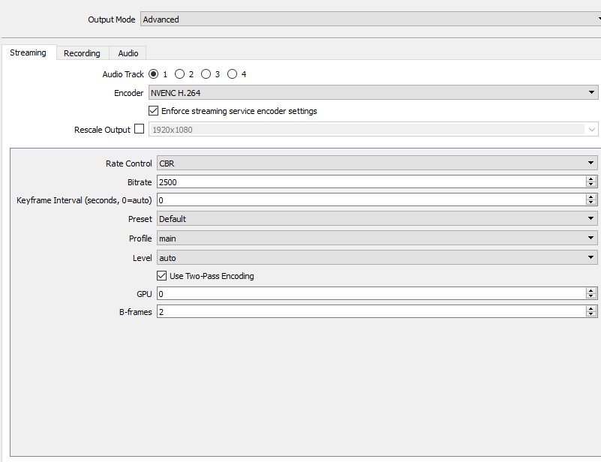Select Audio Track 1 radio button
Viewport: 601px width, 462px height.
click(153, 74)
